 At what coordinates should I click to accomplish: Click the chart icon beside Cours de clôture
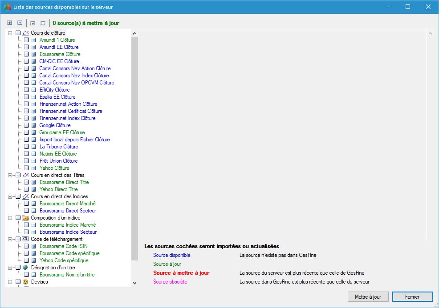(25, 33)
